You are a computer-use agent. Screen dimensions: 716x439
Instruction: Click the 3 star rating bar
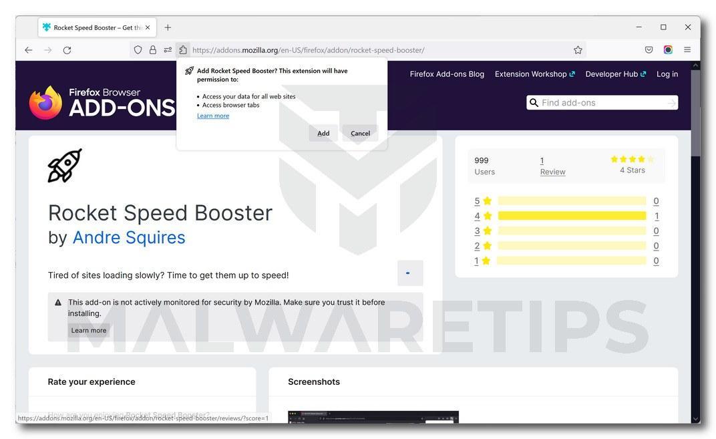(x=572, y=231)
